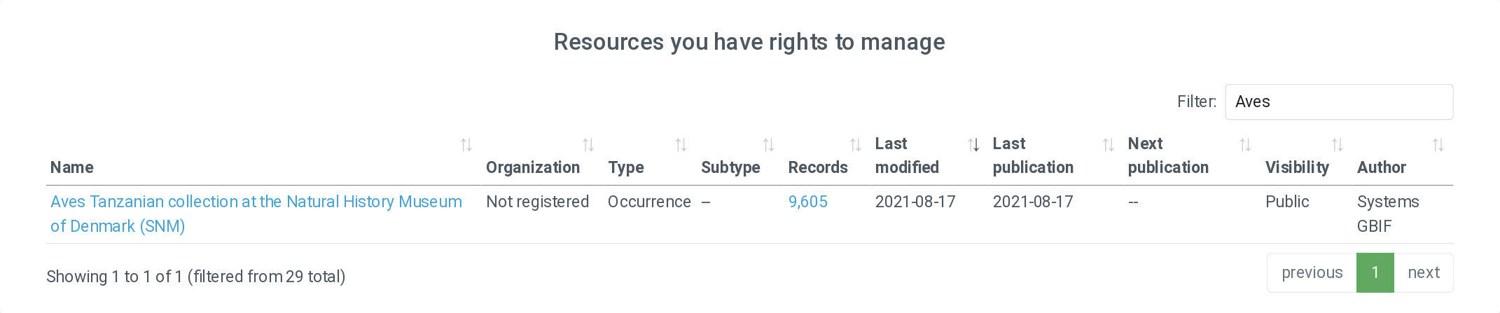1500x313 pixels.
Task: Click sort arrows icon for Subtype column
Action: click(x=768, y=145)
